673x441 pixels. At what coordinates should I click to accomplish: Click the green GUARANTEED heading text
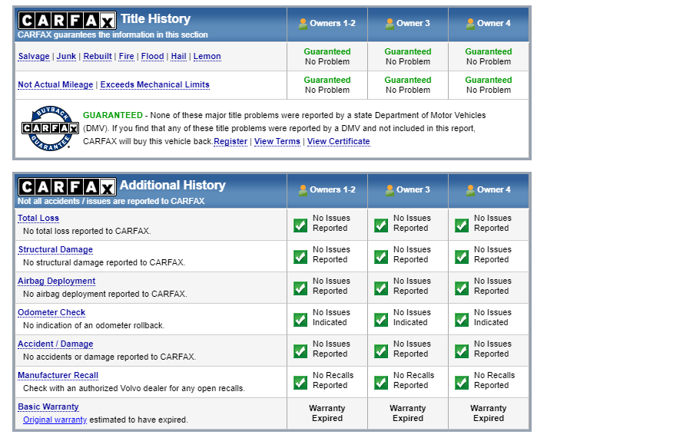[112, 115]
